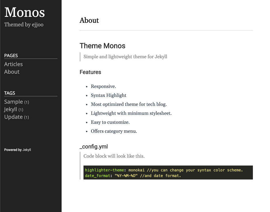Click the quoted Simple and lightweight theme text
The image size is (270, 212).
(125, 57)
